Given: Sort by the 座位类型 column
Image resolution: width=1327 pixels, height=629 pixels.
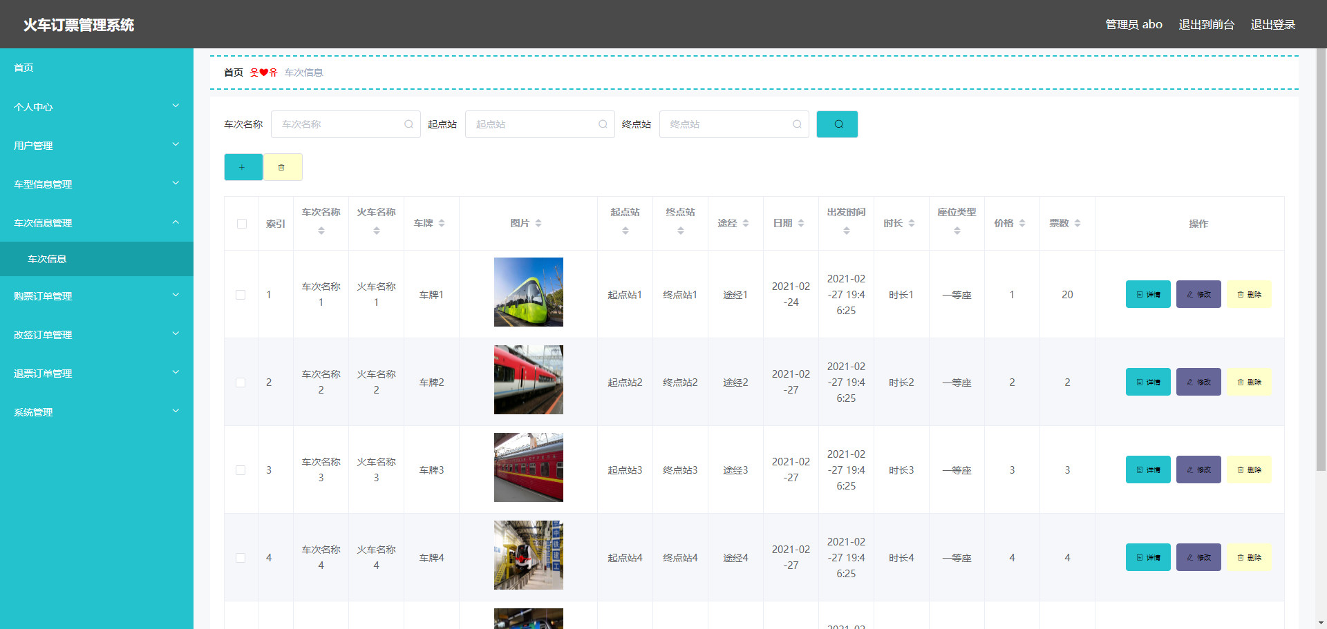Looking at the screenshot, I should tap(957, 231).
